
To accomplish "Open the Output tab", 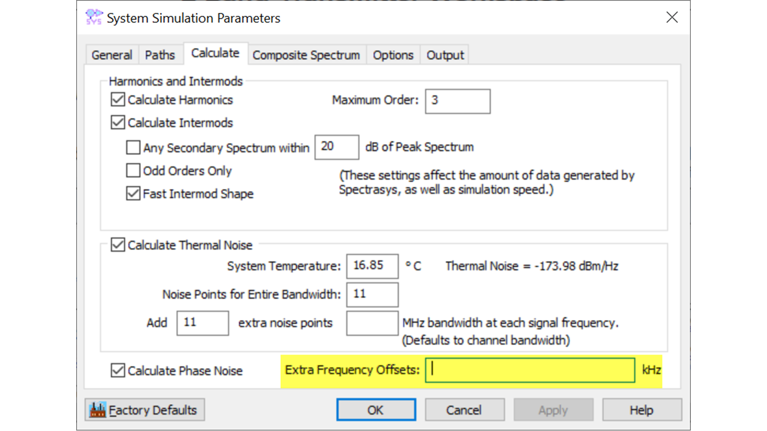I will (444, 55).
